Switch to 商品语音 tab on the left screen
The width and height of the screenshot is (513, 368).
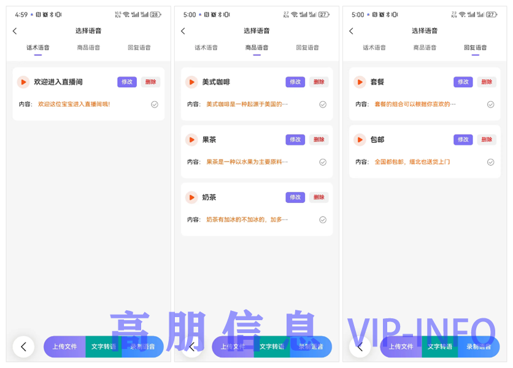[x=88, y=47]
